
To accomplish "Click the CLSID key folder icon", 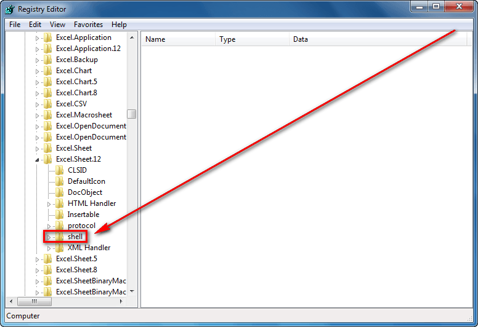I will coord(60,170).
